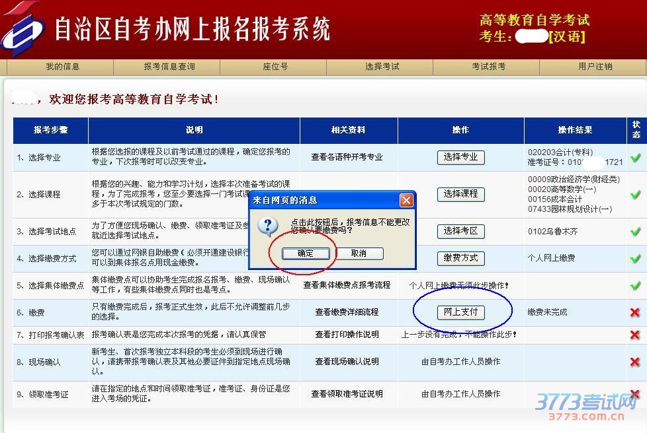Open the 座位号 menu item
This screenshot has width=647, height=433.
[275, 67]
